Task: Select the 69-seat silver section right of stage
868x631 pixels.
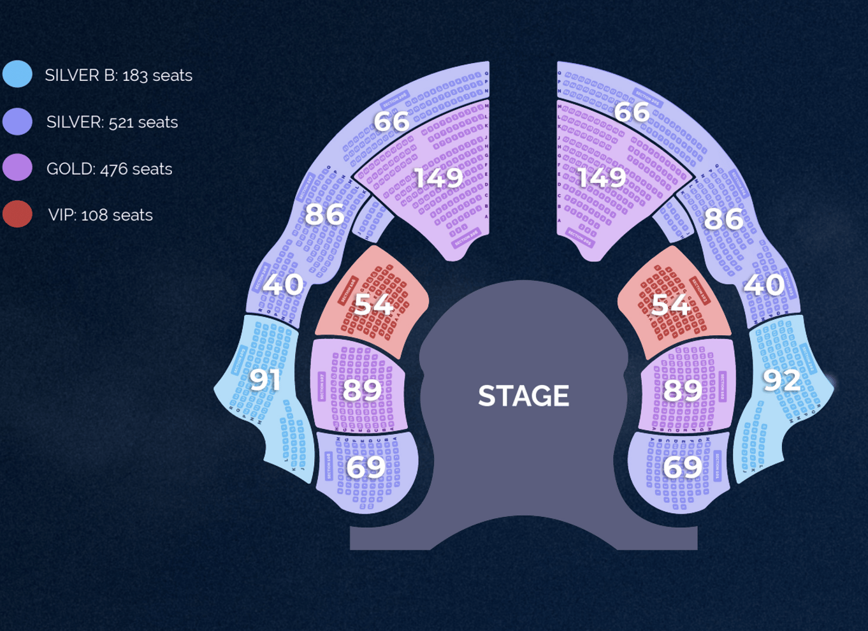Action: click(679, 470)
